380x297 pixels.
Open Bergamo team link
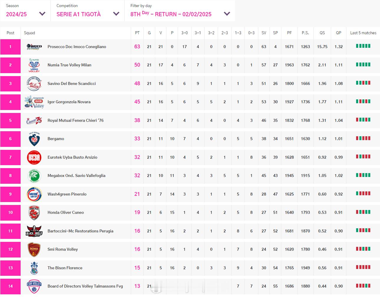pyautogui.click(x=56, y=139)
